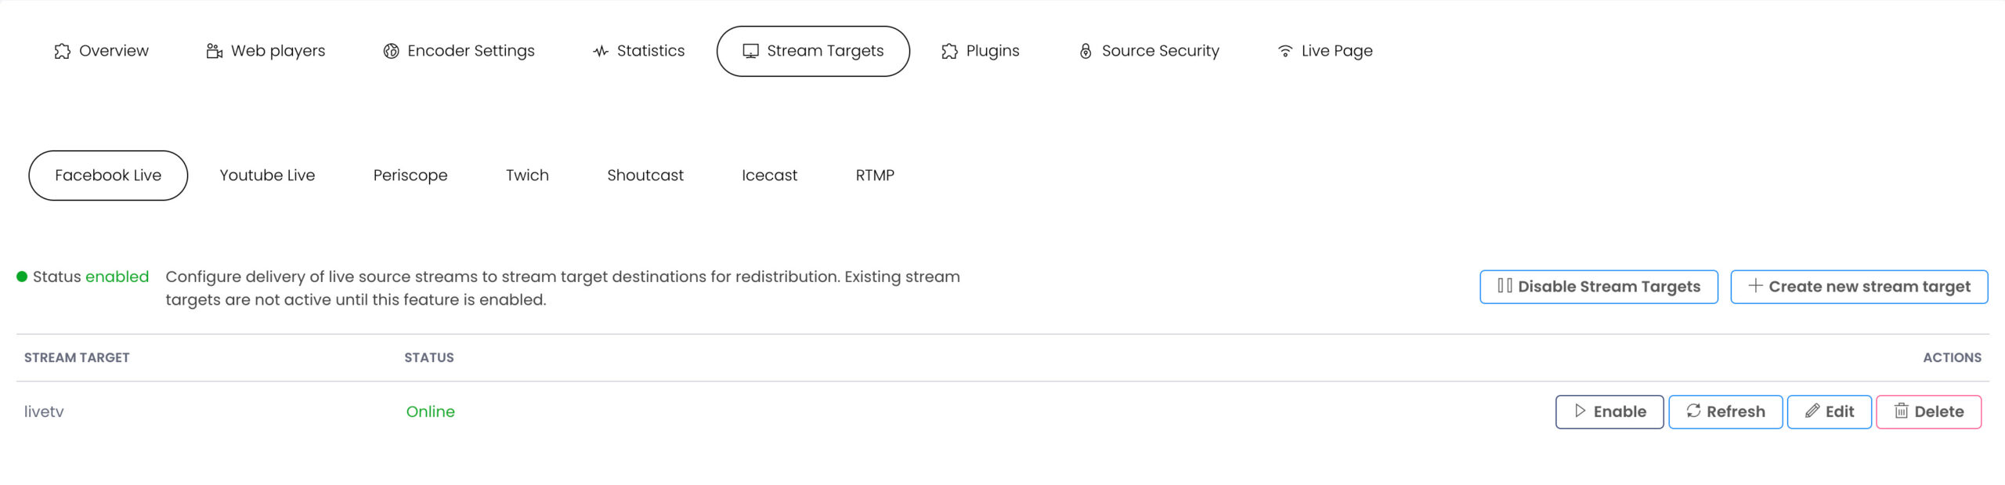The height and width of the screenshot is (485, 2005).
Task: Click the Web players camera icon
Action: pos(214,51)
